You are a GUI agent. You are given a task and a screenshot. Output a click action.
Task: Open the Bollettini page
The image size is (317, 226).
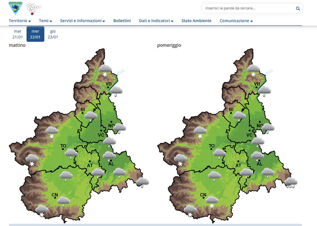122,21
